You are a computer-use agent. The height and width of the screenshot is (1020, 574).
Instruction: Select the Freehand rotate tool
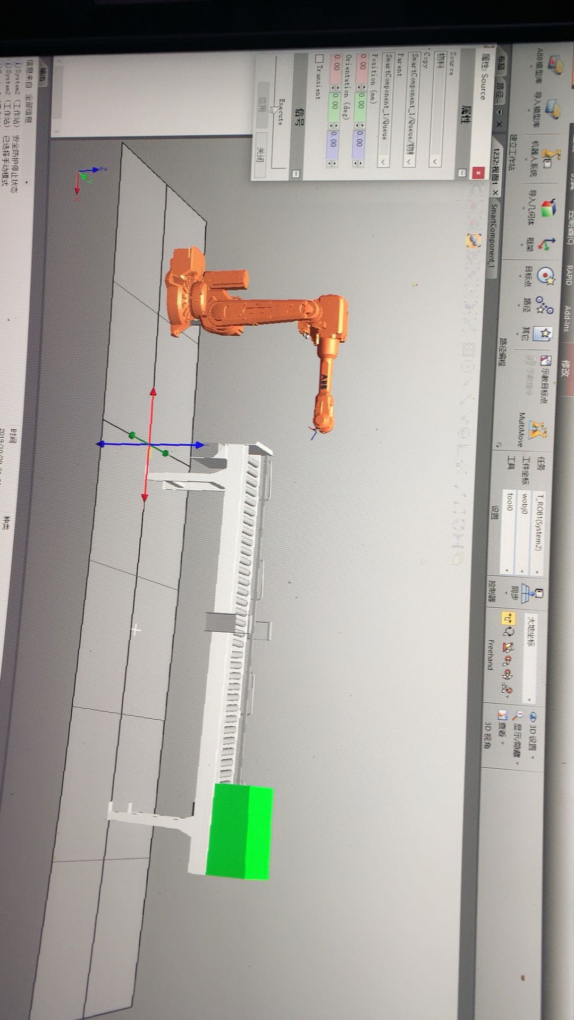tap(509, 632)
